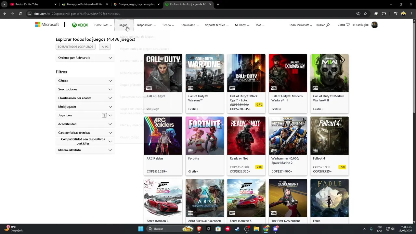Open The First Descendant game card

(x=288, y=201)
